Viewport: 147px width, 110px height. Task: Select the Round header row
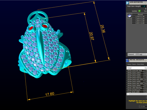(139, 14)
